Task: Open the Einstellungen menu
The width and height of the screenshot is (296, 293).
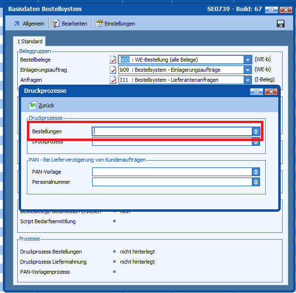Action: coord(115,24)
